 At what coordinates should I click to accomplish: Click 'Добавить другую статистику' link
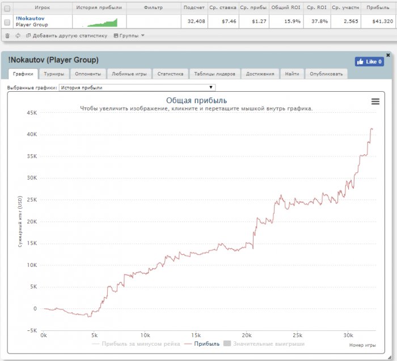coord(66,35)
